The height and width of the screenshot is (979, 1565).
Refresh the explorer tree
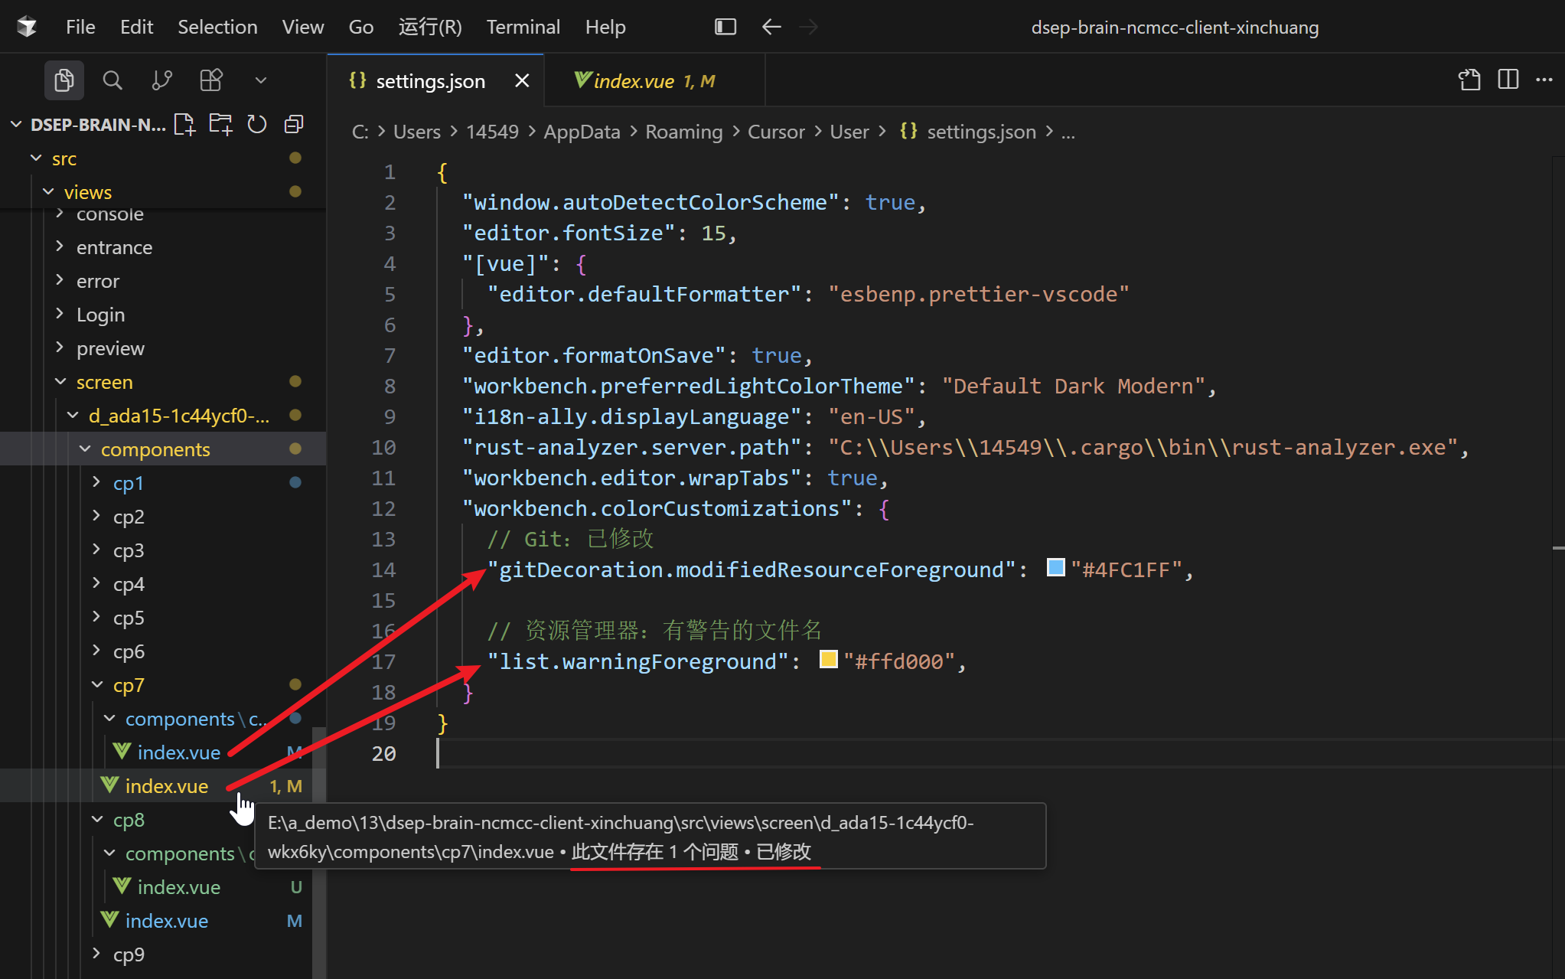click(257, 124)
